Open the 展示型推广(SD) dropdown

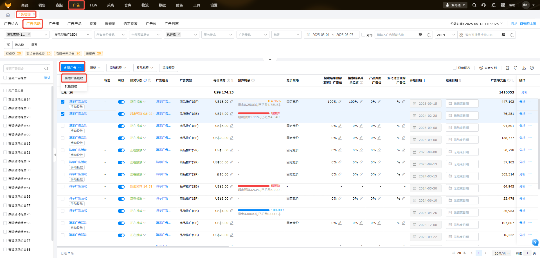tap(72, 35)
